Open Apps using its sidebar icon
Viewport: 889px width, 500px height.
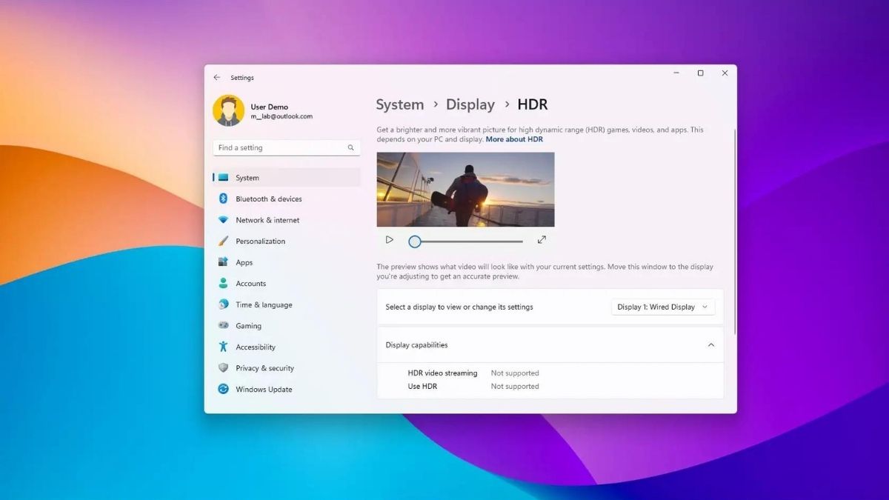224,261
